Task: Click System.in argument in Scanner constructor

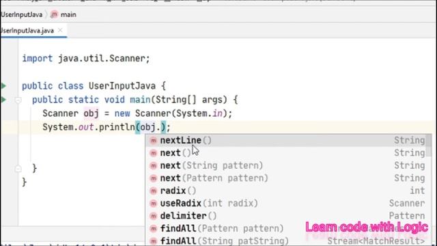Action: 199,113
